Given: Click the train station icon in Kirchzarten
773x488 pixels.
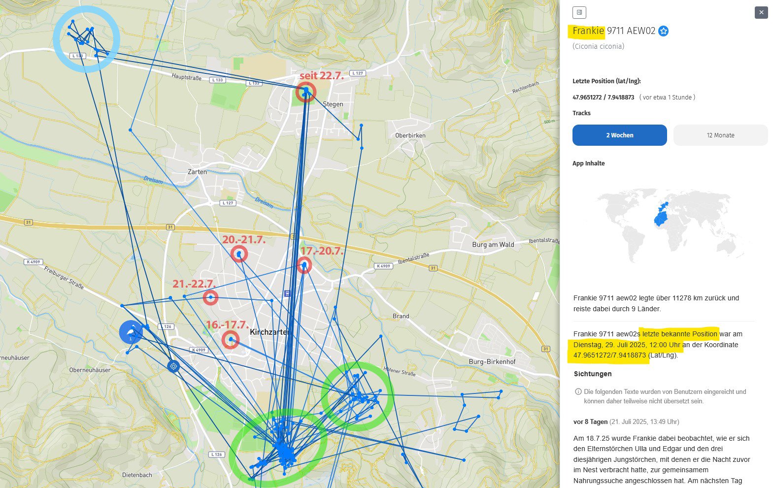Looking at the screenshot, I should tap(287, 293).
